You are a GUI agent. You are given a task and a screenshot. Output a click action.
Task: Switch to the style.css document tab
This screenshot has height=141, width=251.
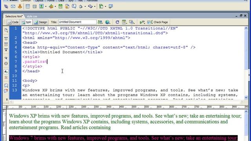32,16
